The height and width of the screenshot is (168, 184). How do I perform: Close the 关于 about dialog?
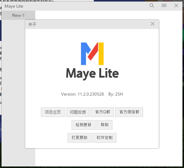tap(152, 24)
